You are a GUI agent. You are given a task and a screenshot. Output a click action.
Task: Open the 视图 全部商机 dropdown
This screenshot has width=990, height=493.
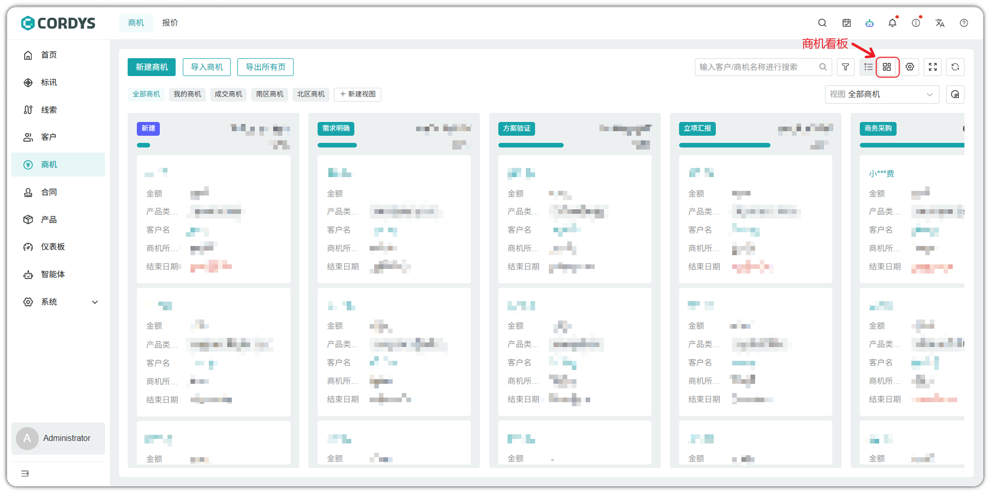[x=882, y=94]
